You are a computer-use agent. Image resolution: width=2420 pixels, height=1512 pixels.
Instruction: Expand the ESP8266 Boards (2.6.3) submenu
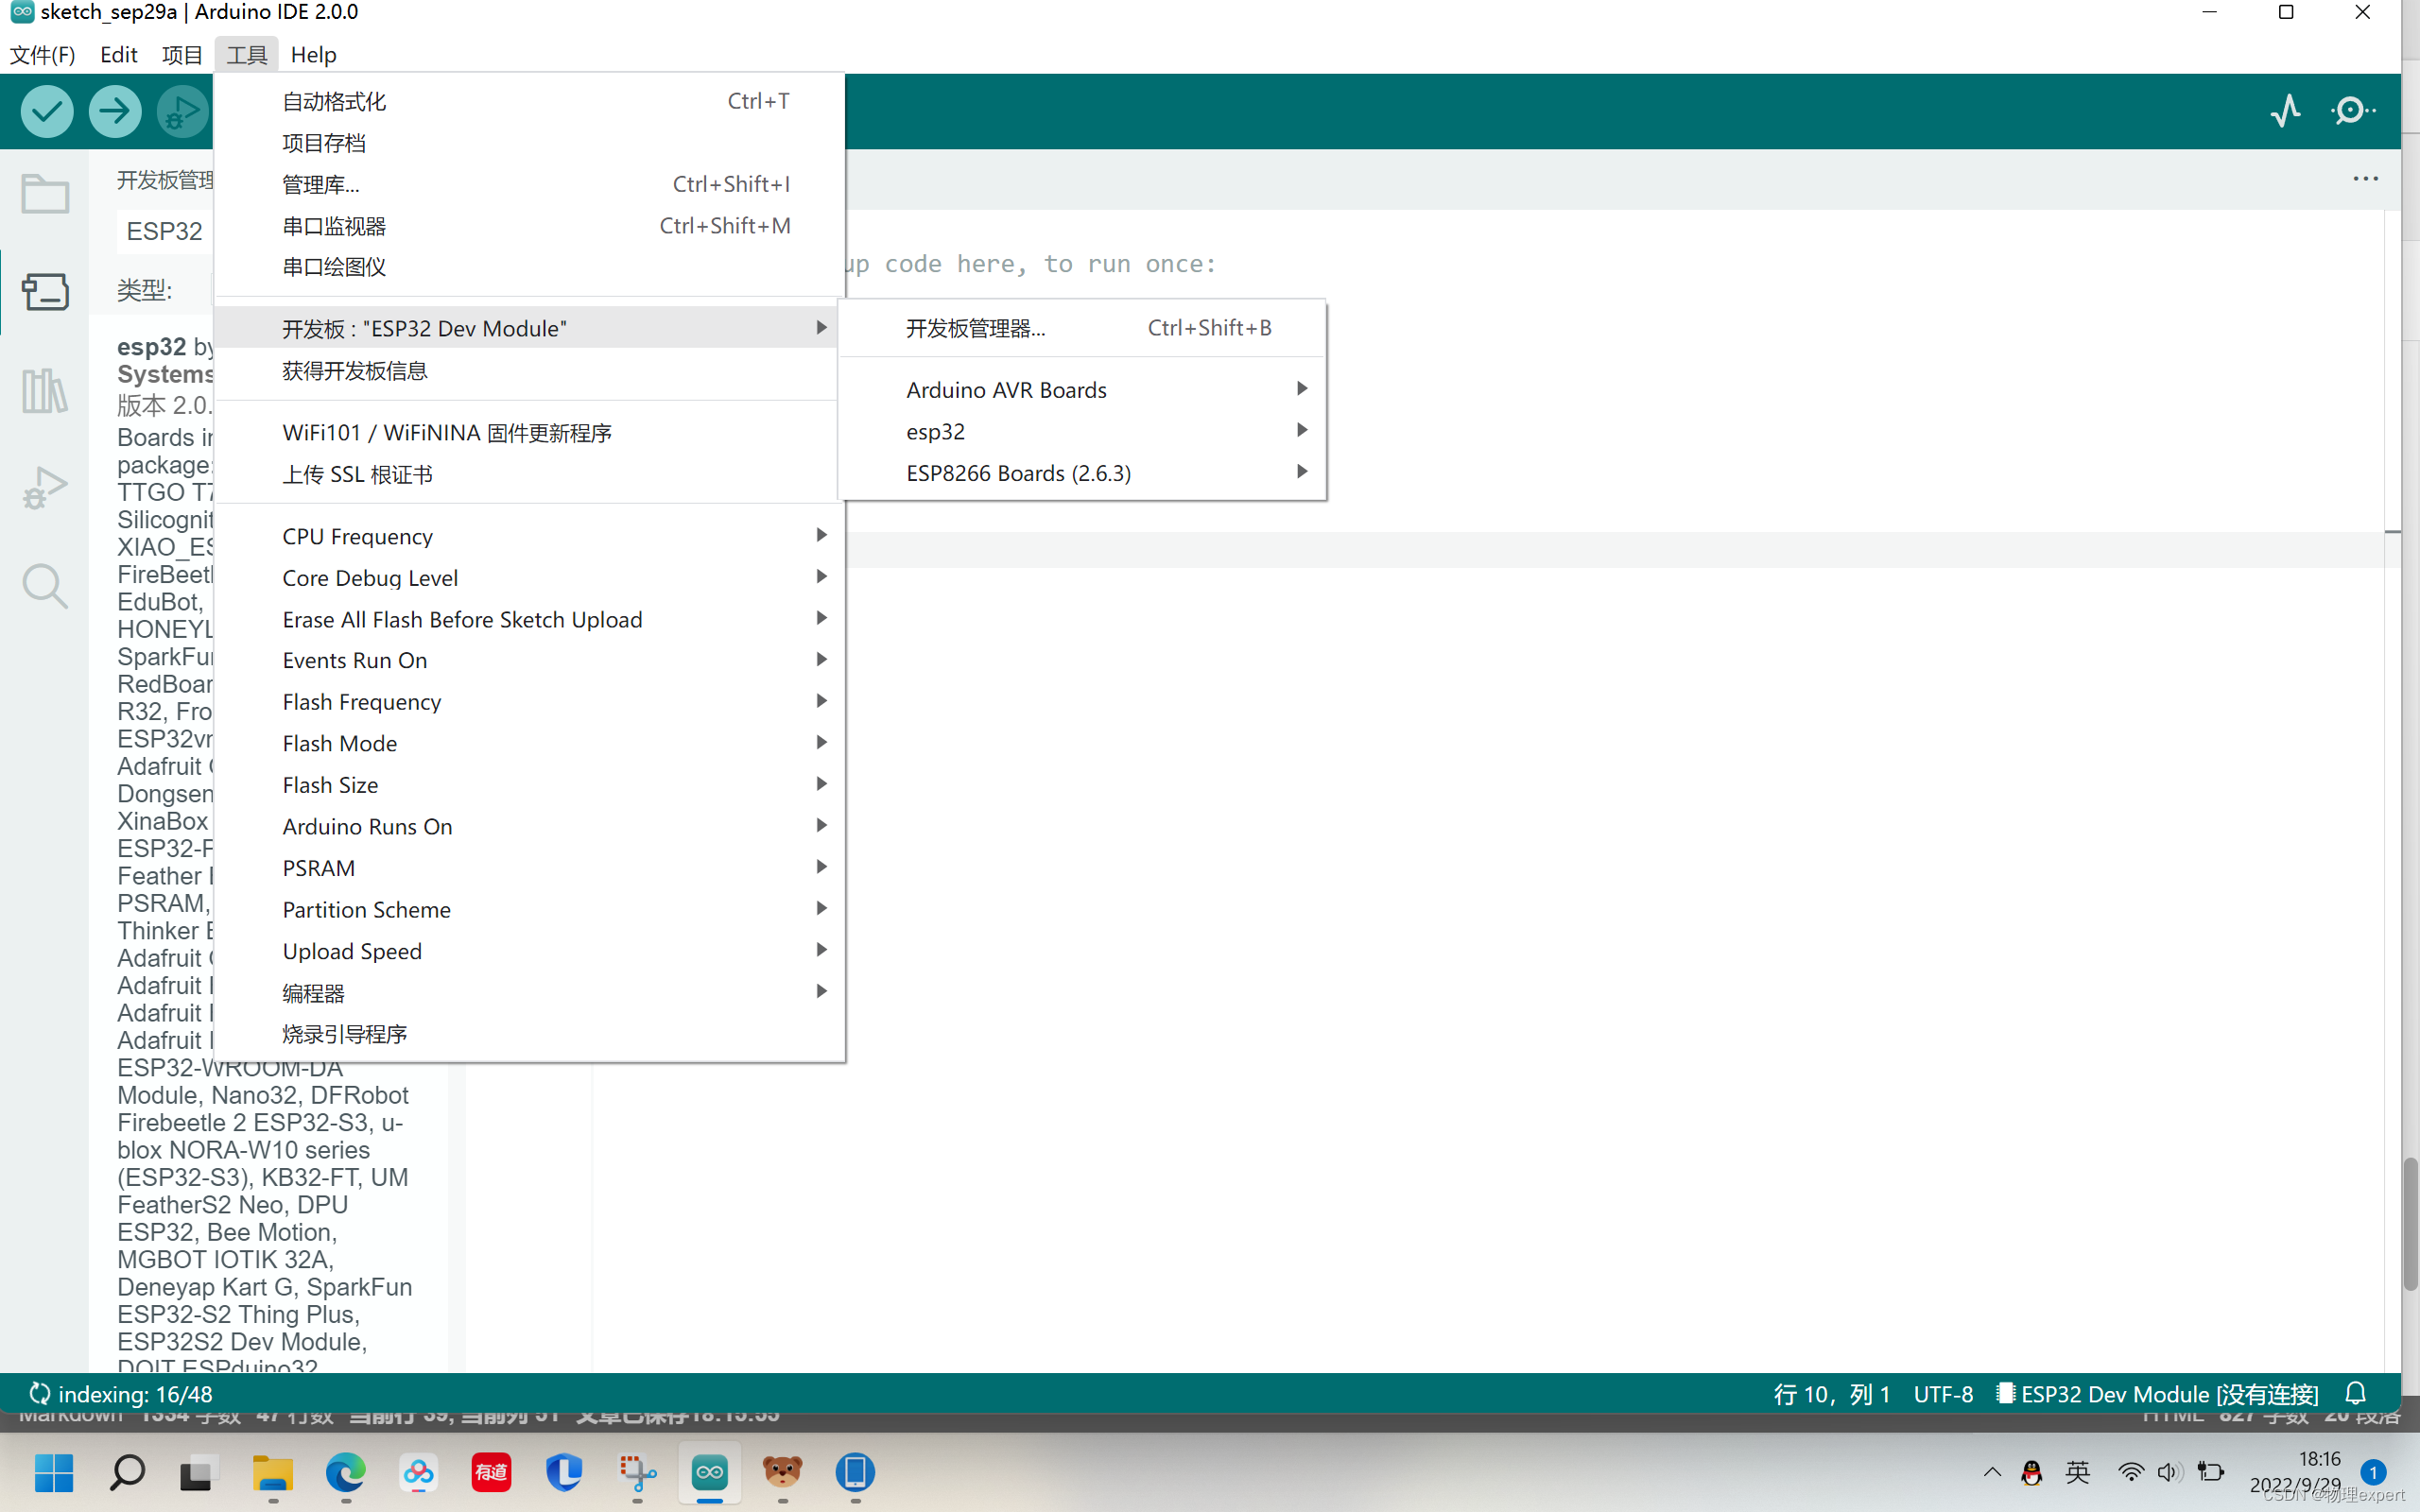(x=1082, y=473)
